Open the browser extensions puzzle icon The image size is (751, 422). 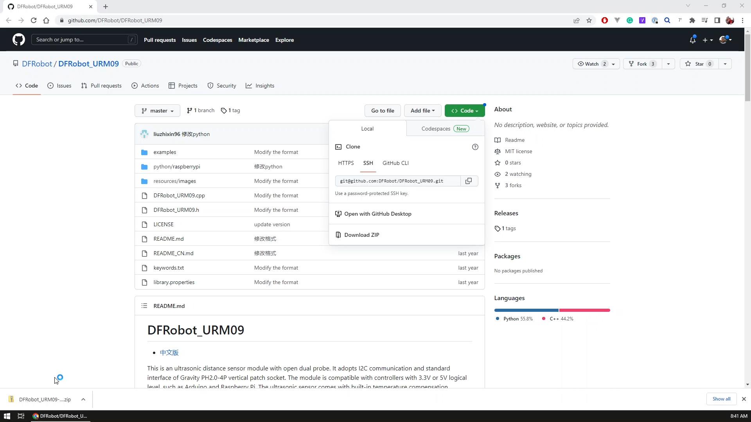pyautogui.click(x=692, y=20)
